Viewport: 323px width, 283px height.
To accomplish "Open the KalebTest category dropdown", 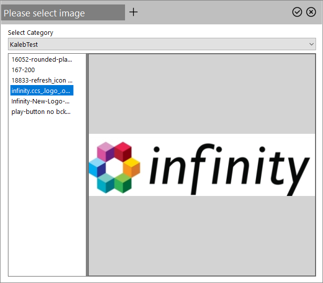I will pyautogui.click(x=162, y=44).
